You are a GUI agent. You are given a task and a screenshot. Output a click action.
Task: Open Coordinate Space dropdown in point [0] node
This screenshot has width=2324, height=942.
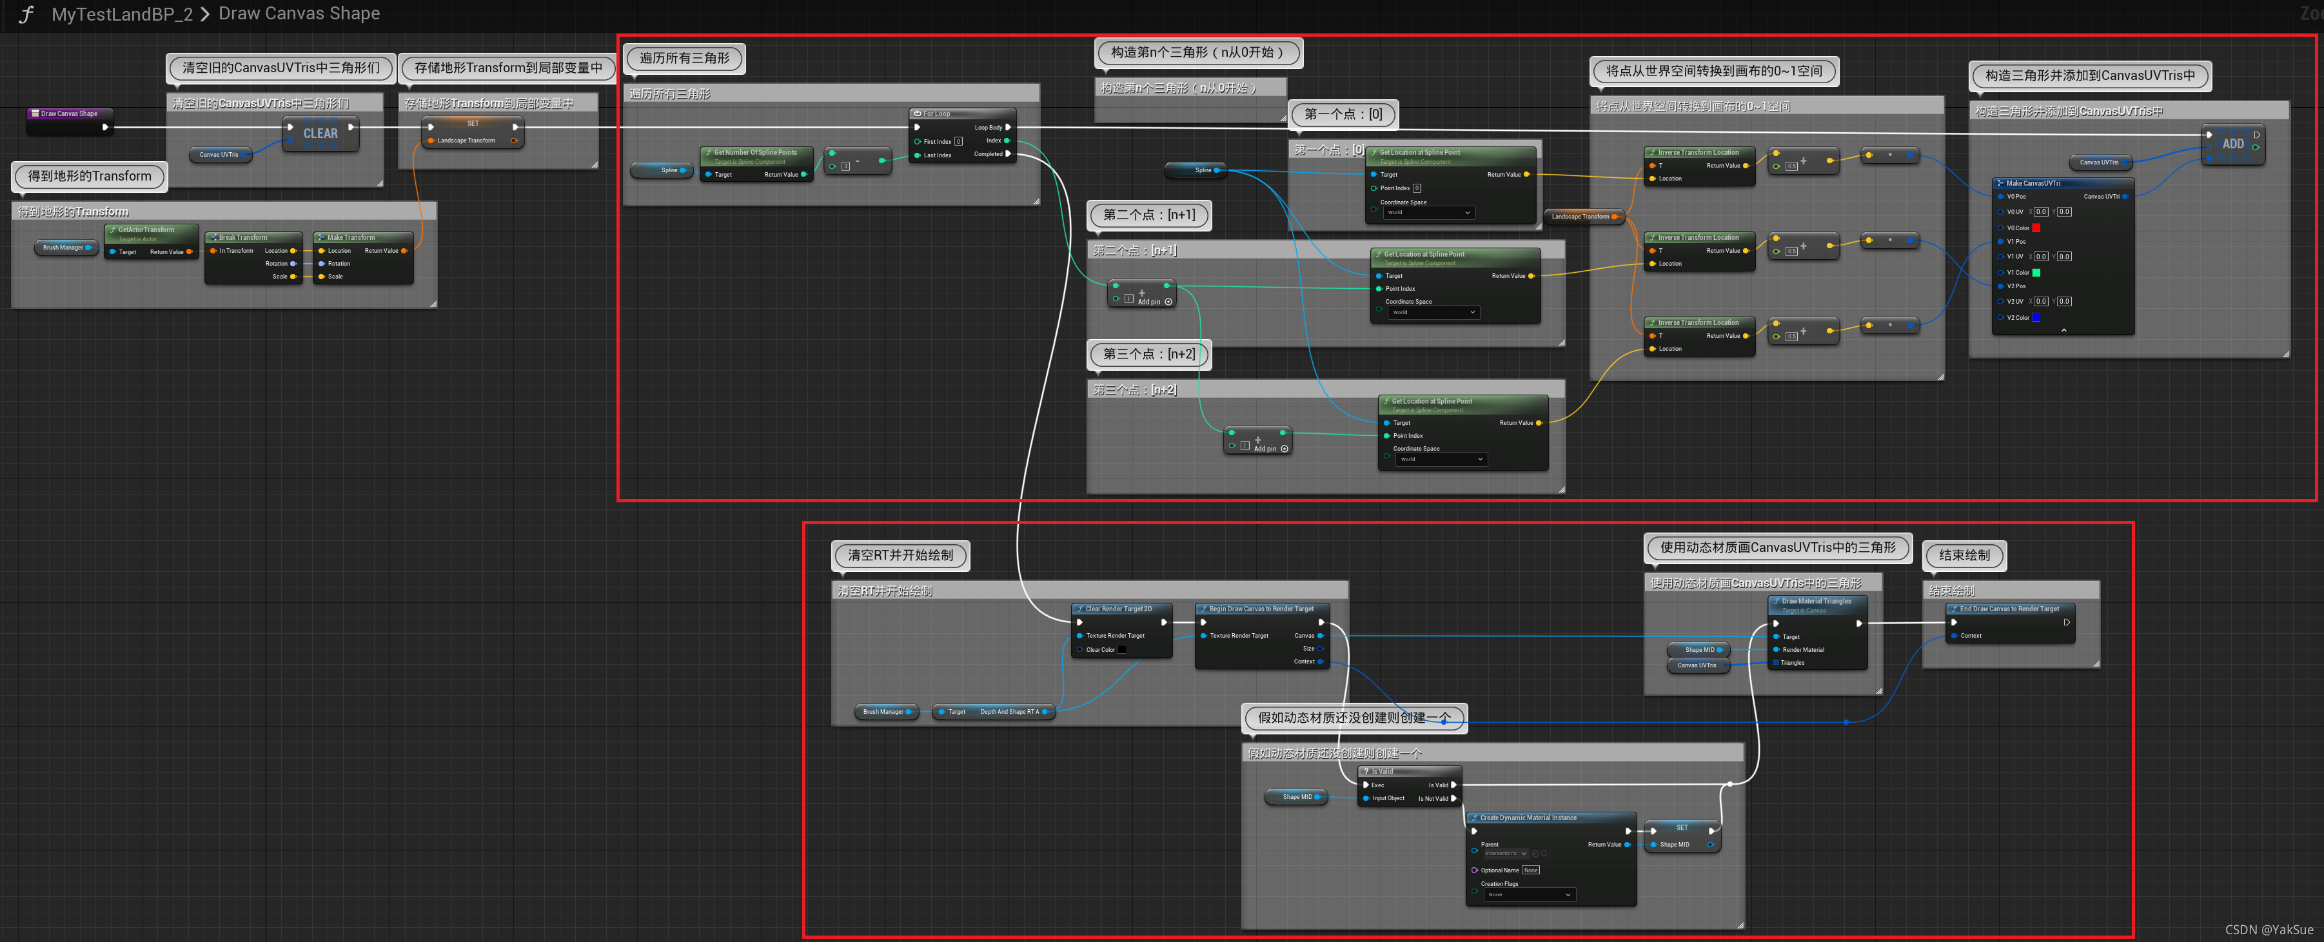tap(1429, 213)
